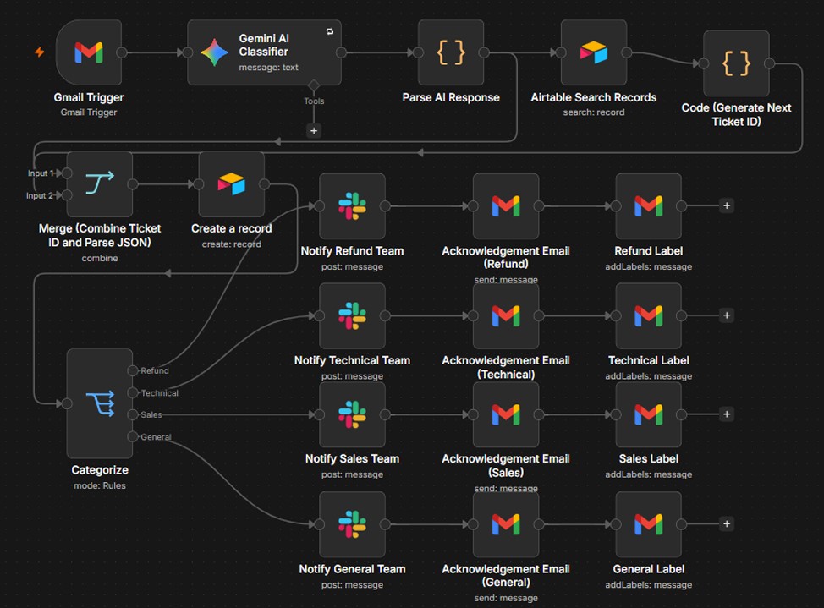
Task: Add a node after Technical Label
Action: click(x=727, y=315)
